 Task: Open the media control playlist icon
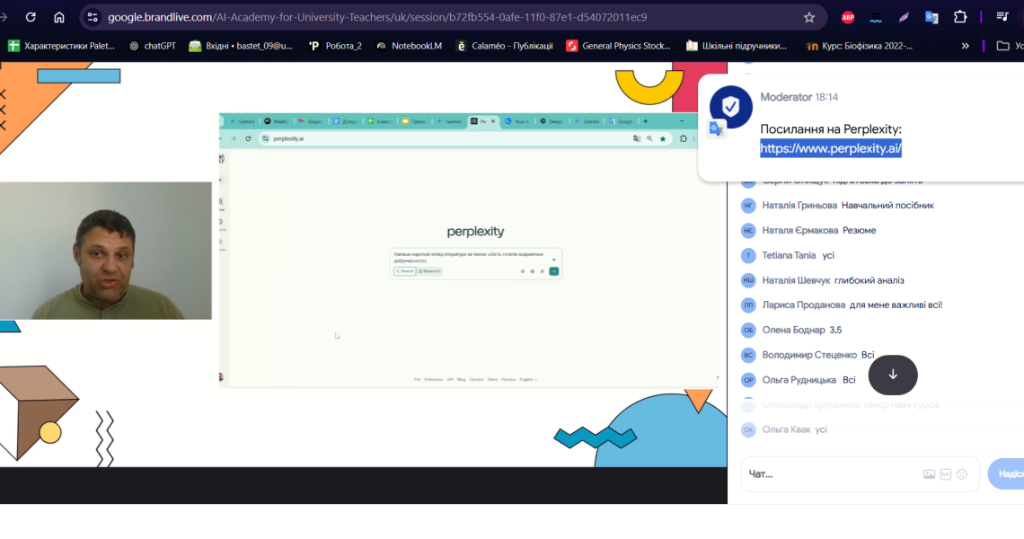click(x=1002, y=18)
